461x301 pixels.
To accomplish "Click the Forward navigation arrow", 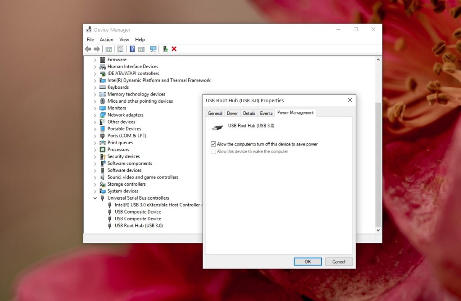I will (x=97, y=49).
